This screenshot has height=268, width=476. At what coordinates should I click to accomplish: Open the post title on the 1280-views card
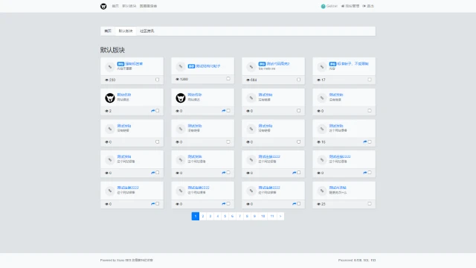[x=208, y=66]
